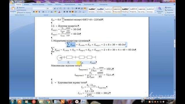Open the Office button menu
The height and width of the screenshot is (104, 185).
pyautogui.click(x=12, y=3)
